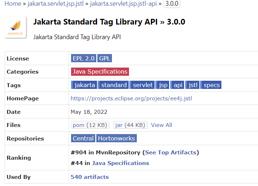Select the standard tag

tap(113, 85)
